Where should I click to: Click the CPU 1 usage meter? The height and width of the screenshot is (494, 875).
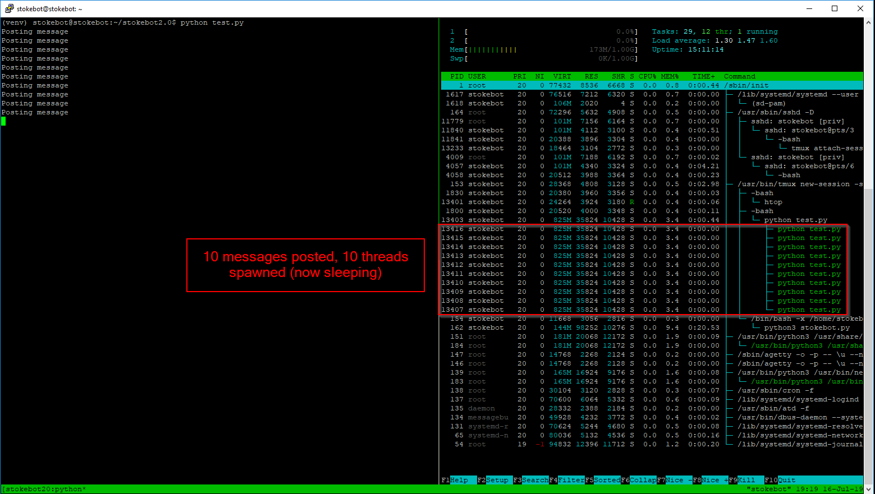click(544, 31)
